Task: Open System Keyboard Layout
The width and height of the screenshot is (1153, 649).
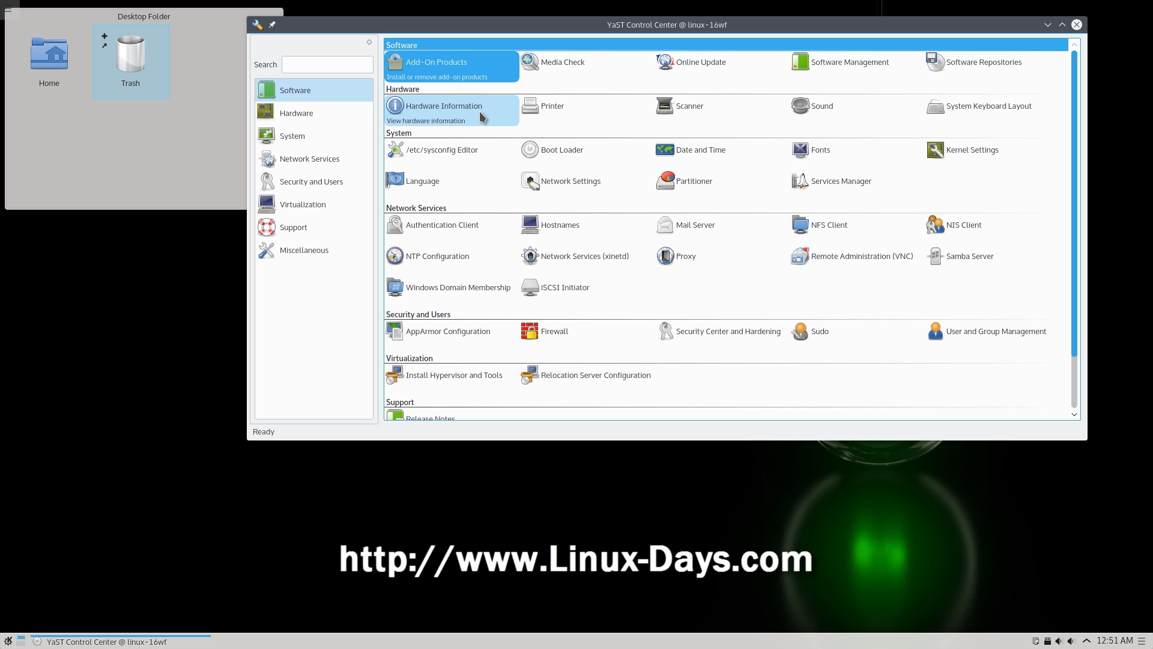Action: point(979,106)
